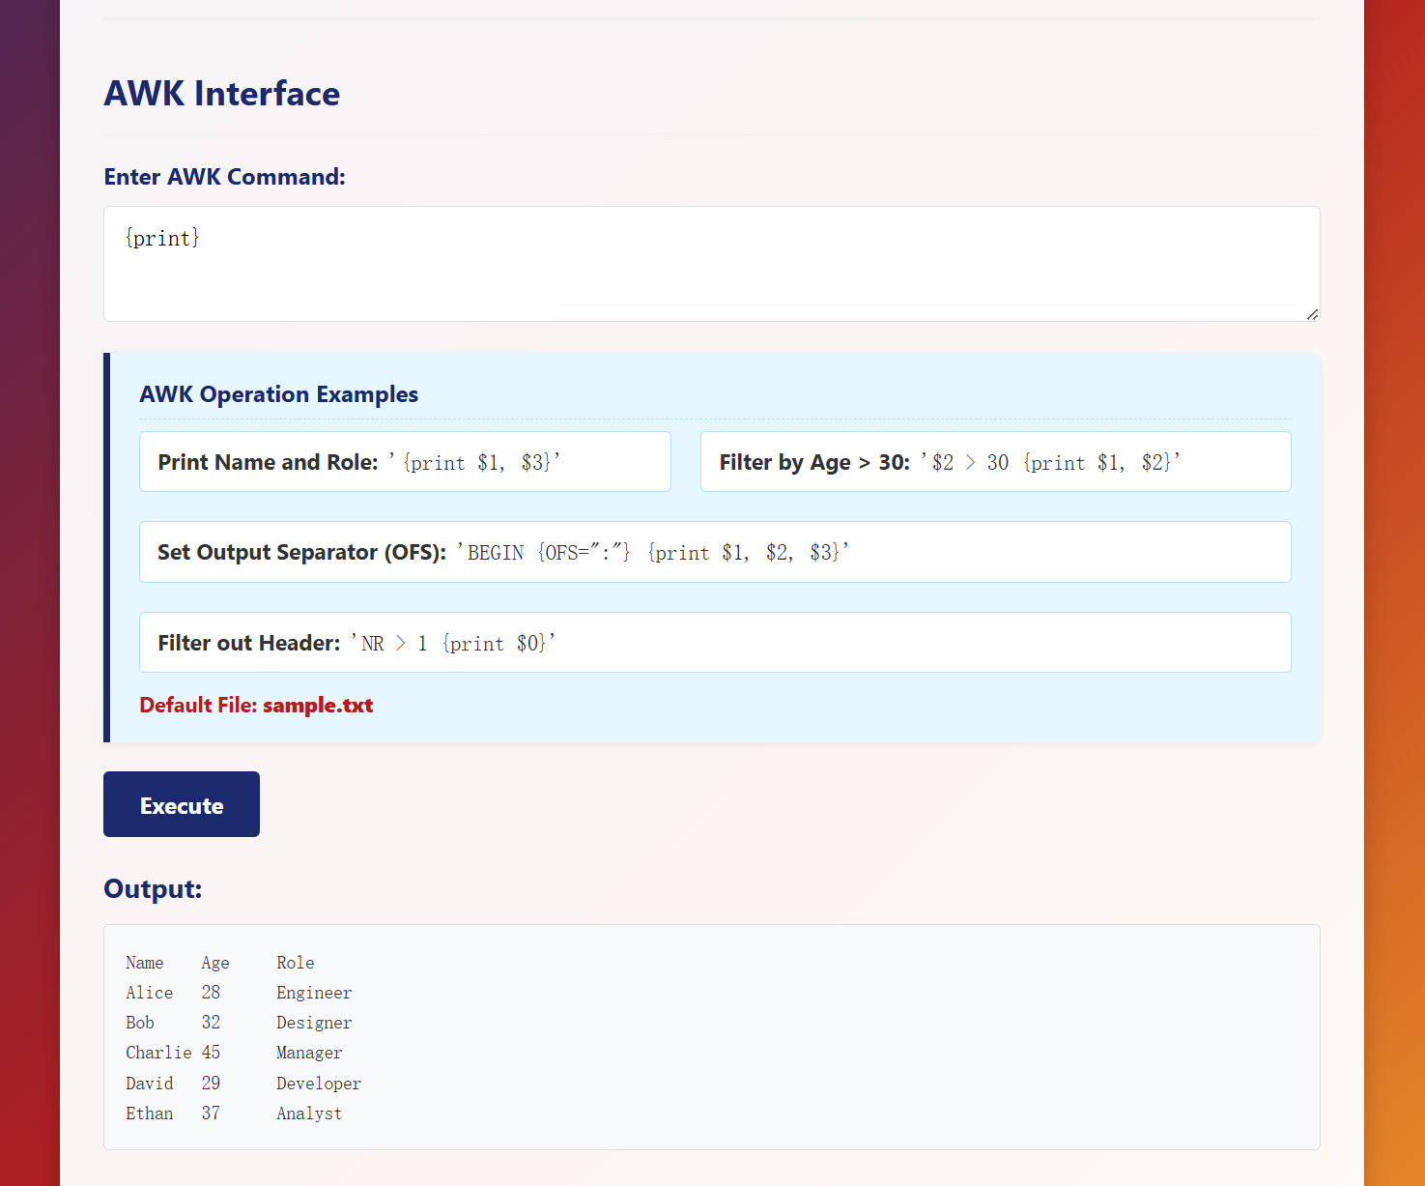Screen dimensions: 1425x1186
Task: Click the "Print Name and Role:" example label
Action: click(268, 462)
